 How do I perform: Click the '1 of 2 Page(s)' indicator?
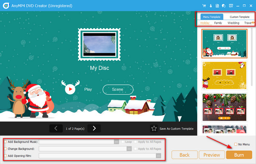click(75, 129)
